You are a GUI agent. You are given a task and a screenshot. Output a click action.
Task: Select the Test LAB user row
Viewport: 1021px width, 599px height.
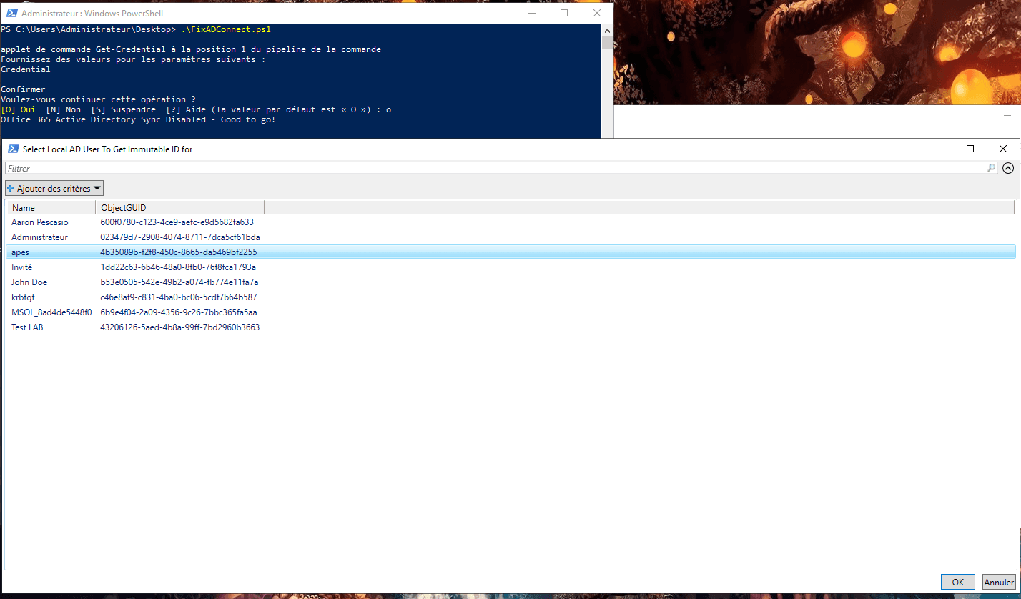(x=27, y=327)
